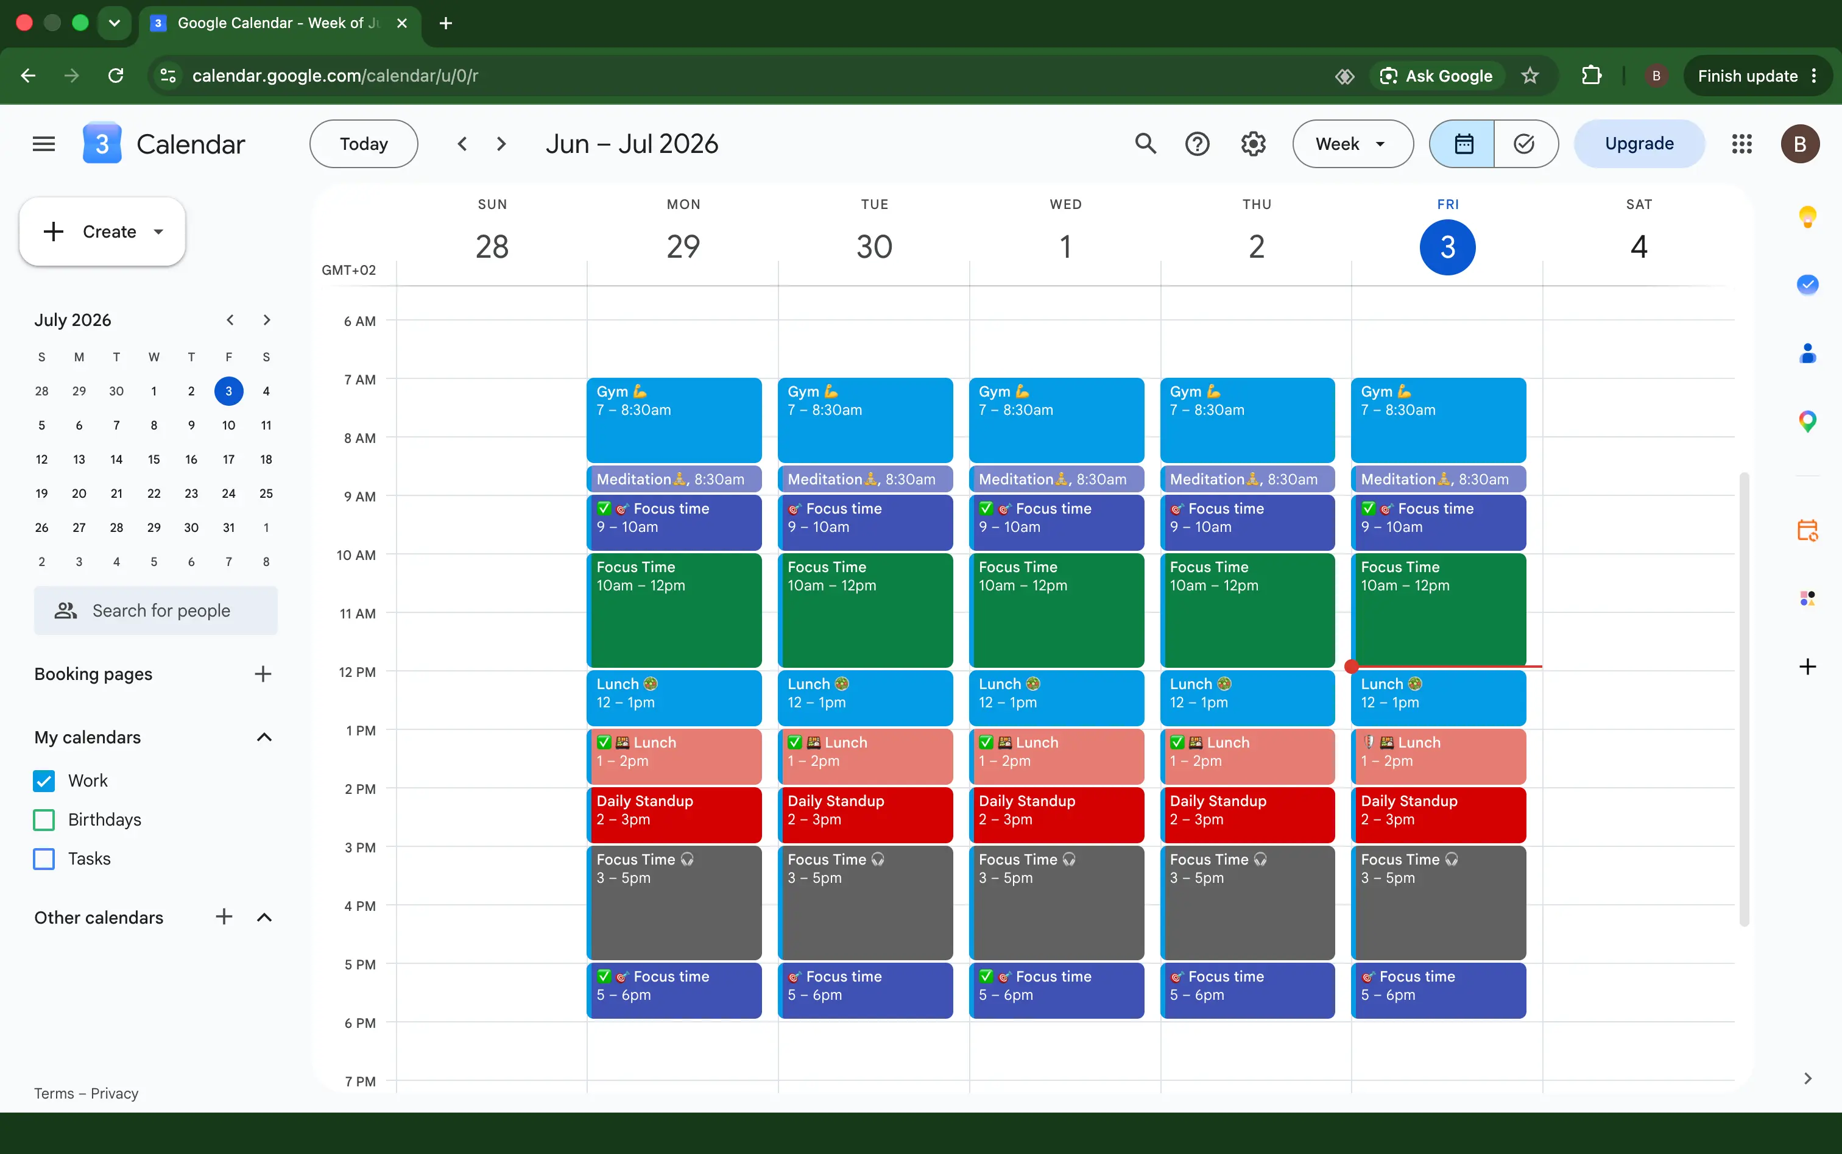Select the Google Calendar browser tab
Image resolution: width=1842 pixels, height=1154 pixels.
278,23
